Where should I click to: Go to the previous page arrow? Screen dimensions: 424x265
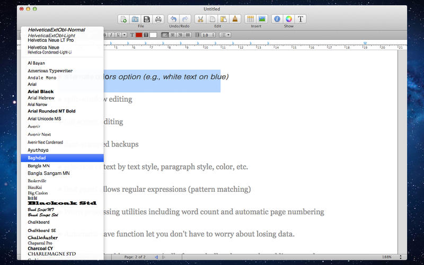coord(156,257)
